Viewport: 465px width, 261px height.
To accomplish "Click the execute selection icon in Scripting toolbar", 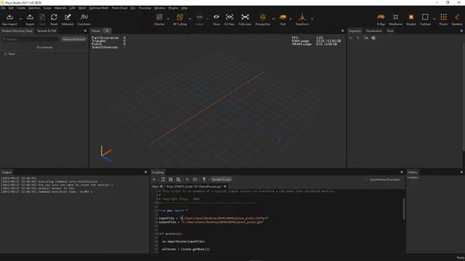I will tap(195, 179).
